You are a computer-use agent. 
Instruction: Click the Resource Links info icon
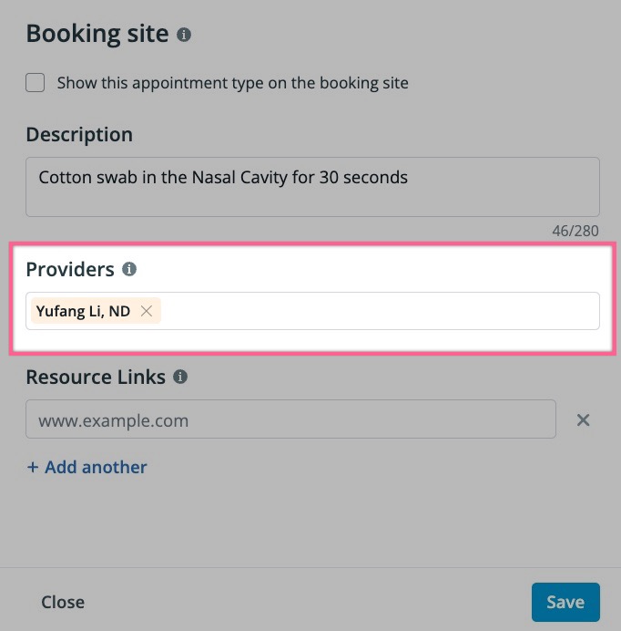180,377
